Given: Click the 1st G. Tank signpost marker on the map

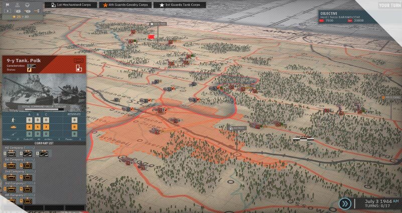Looking at the screenshot, I should 158,24.
